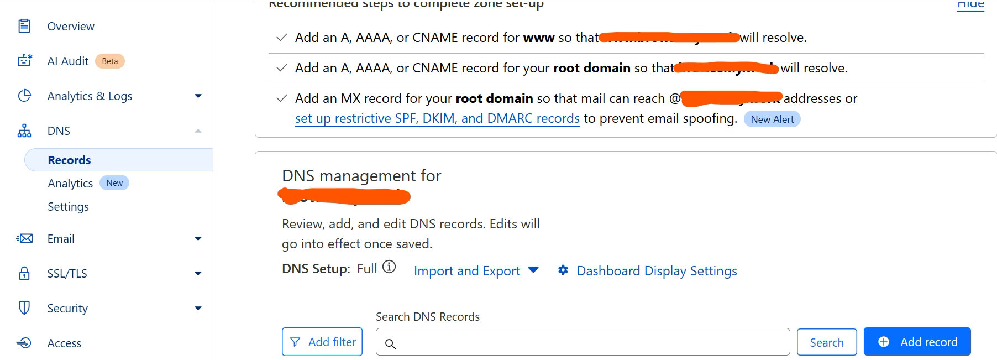Click the Overview clipboard icon
Image resolution: width=997 pixels, height=360 pixels.
(24, 26)
